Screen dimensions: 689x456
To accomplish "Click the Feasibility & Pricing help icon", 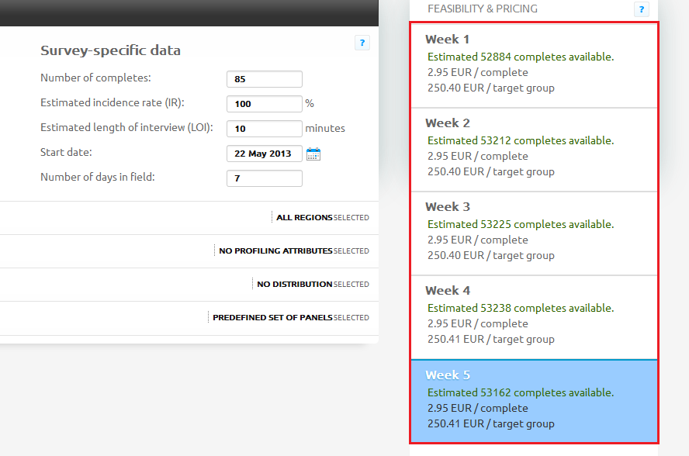I will [641, 9].
